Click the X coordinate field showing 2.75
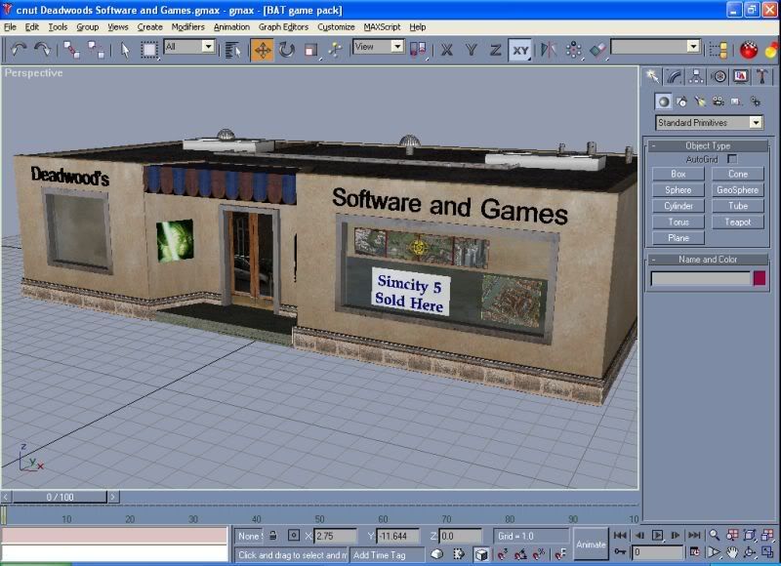This screenshot has height=566, width=781. coord(335,536)
